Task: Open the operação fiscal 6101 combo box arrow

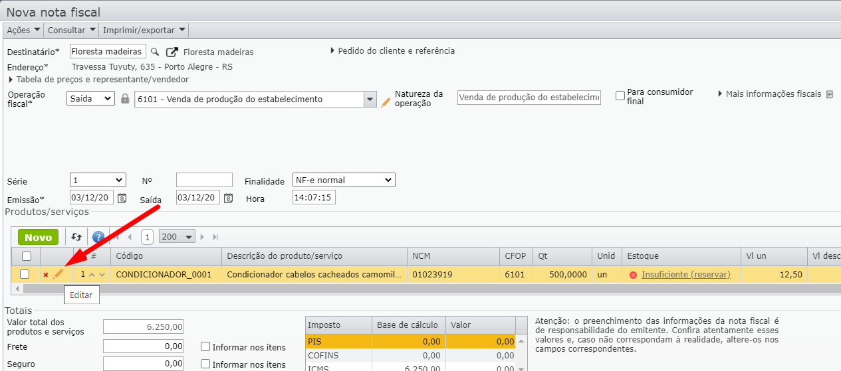Action: pyautogui.click(x=370, y=99)
